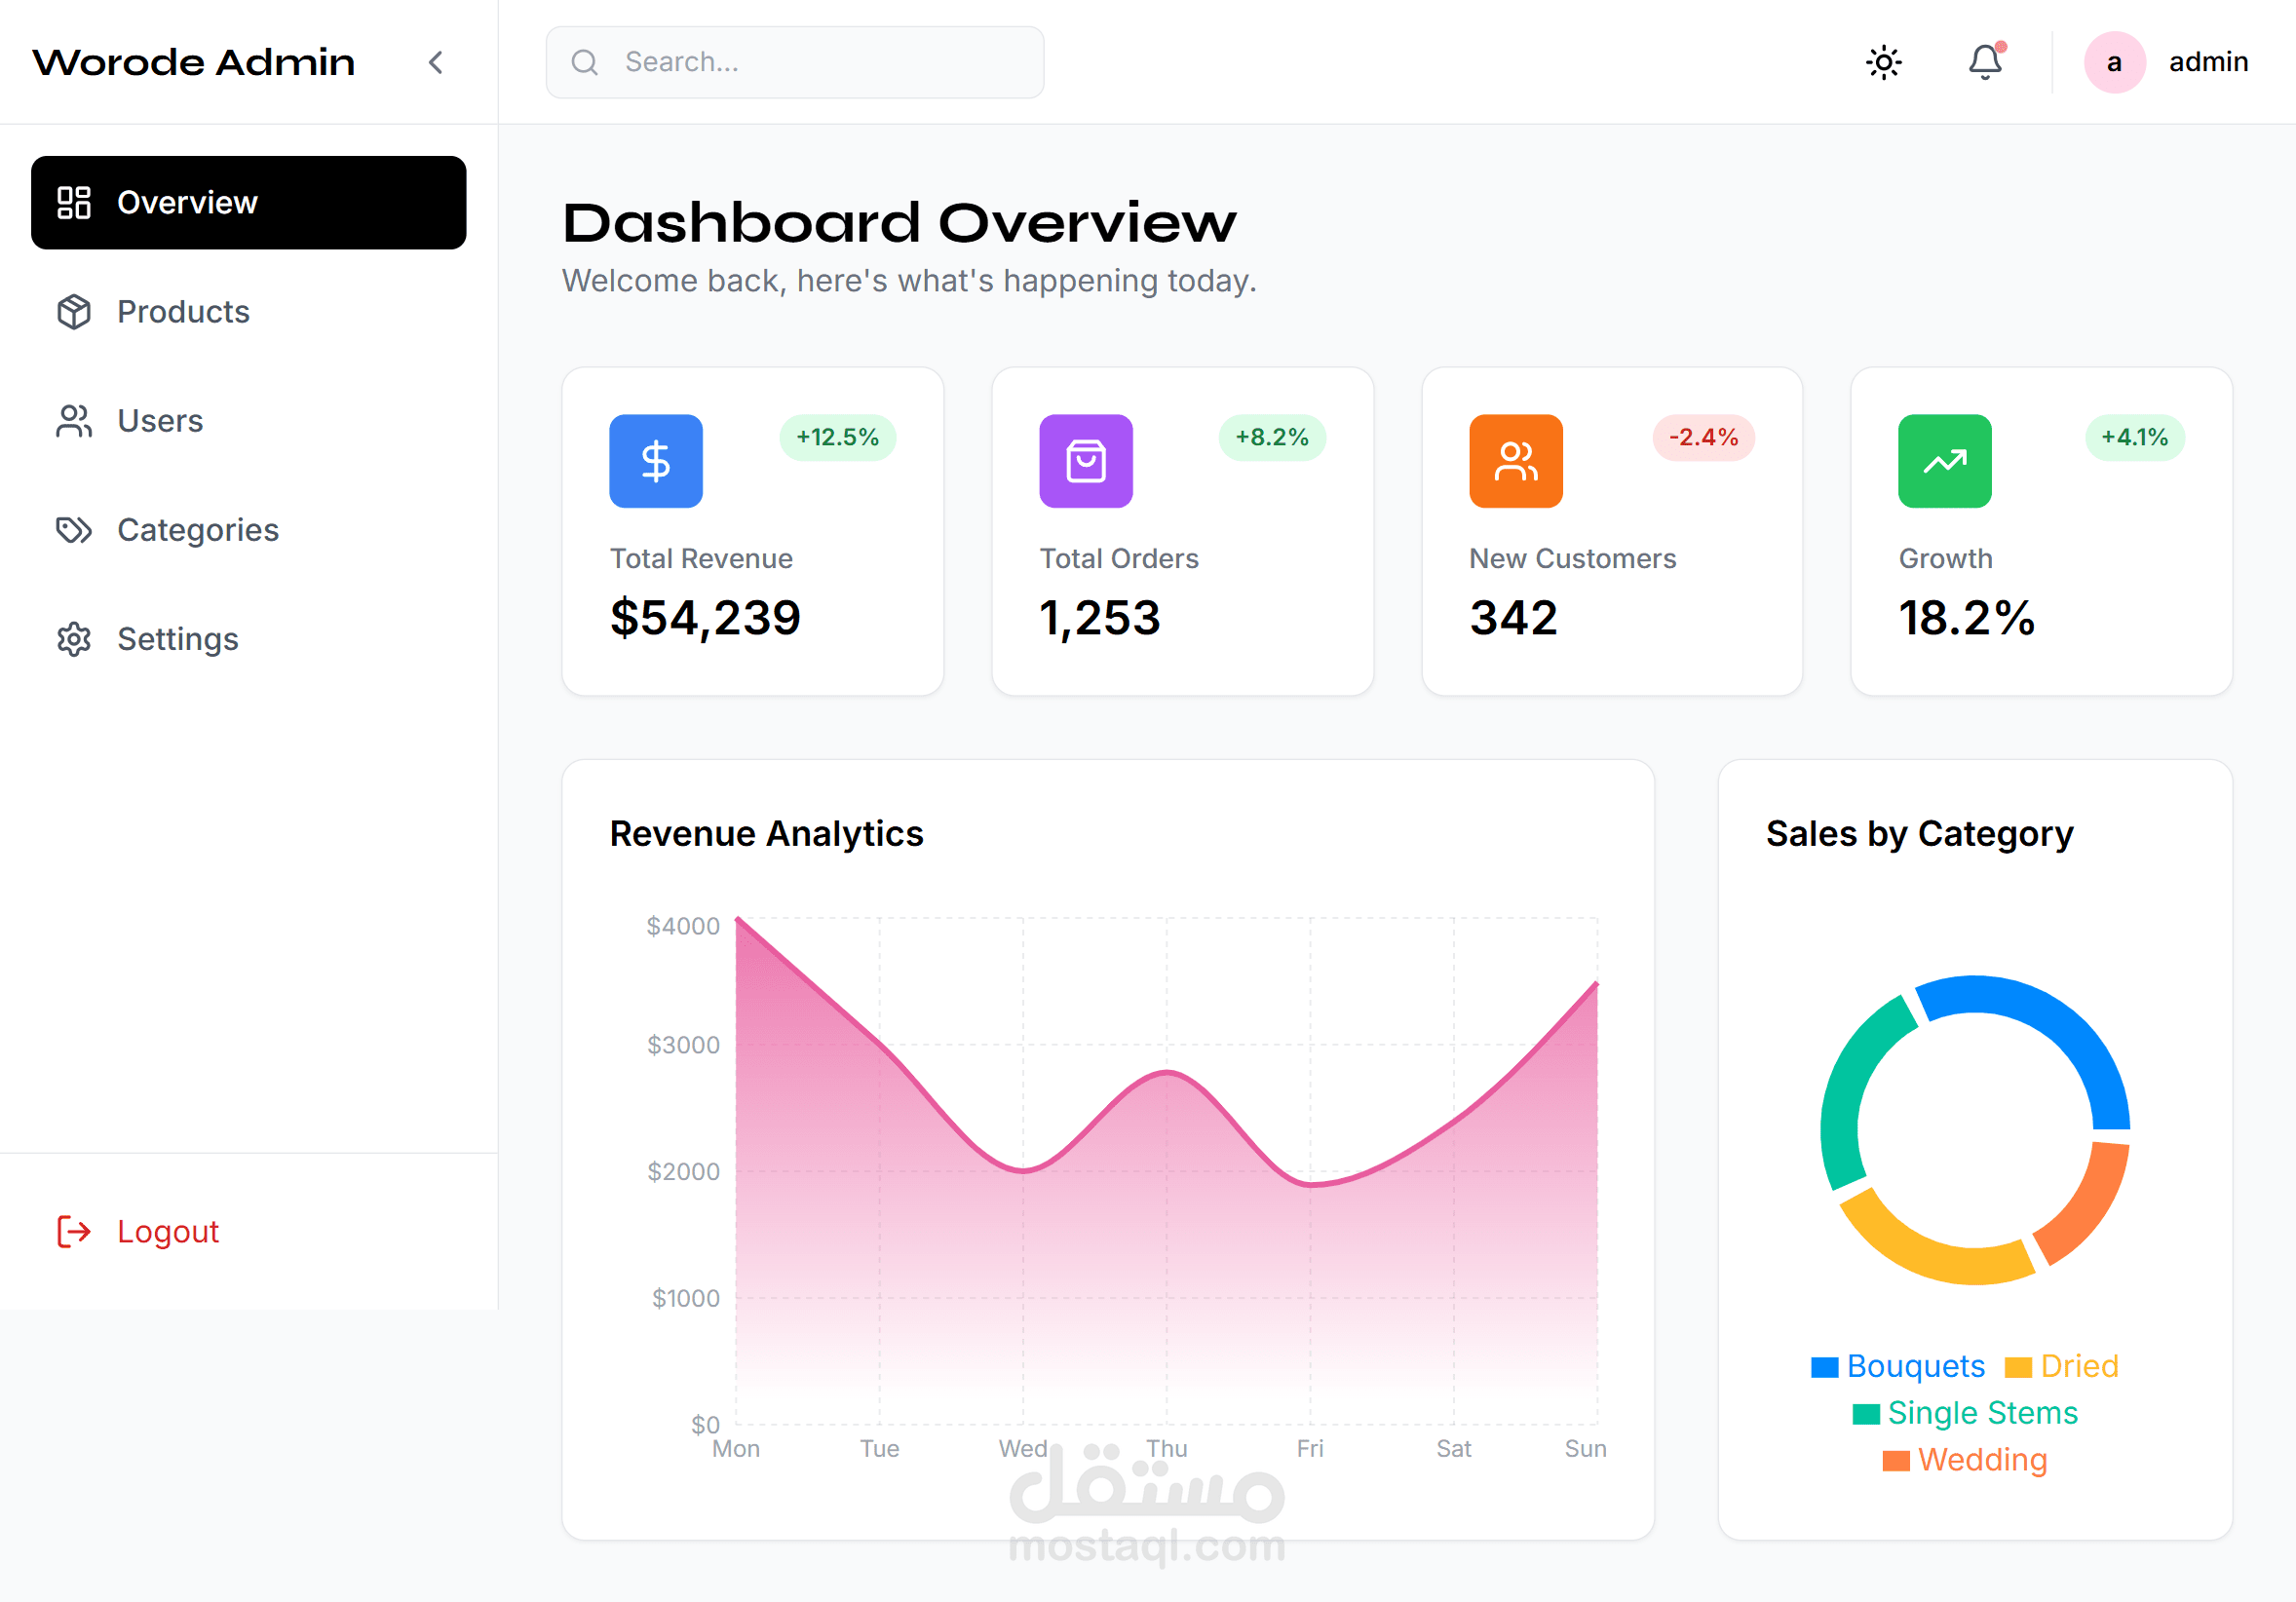Viewport: 2296px width, 1602px height.
Task: Open the Products menu item
Action: click(183, 312)
